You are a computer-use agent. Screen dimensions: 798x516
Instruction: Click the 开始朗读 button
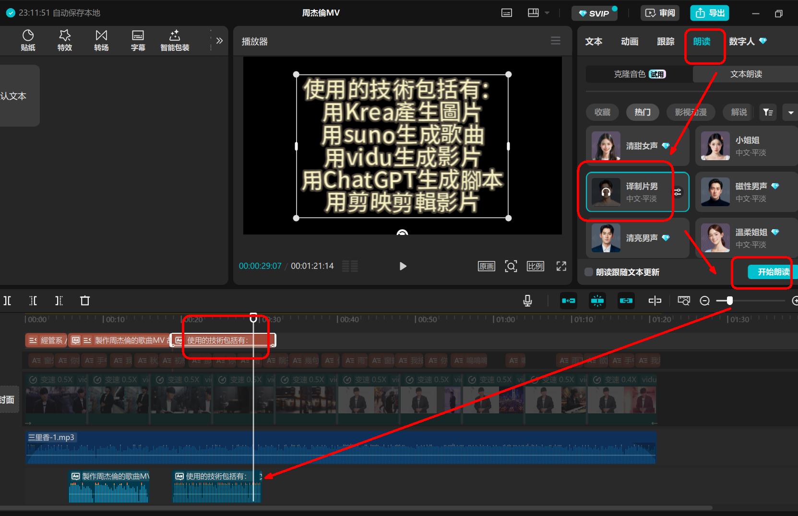point(773,272)
